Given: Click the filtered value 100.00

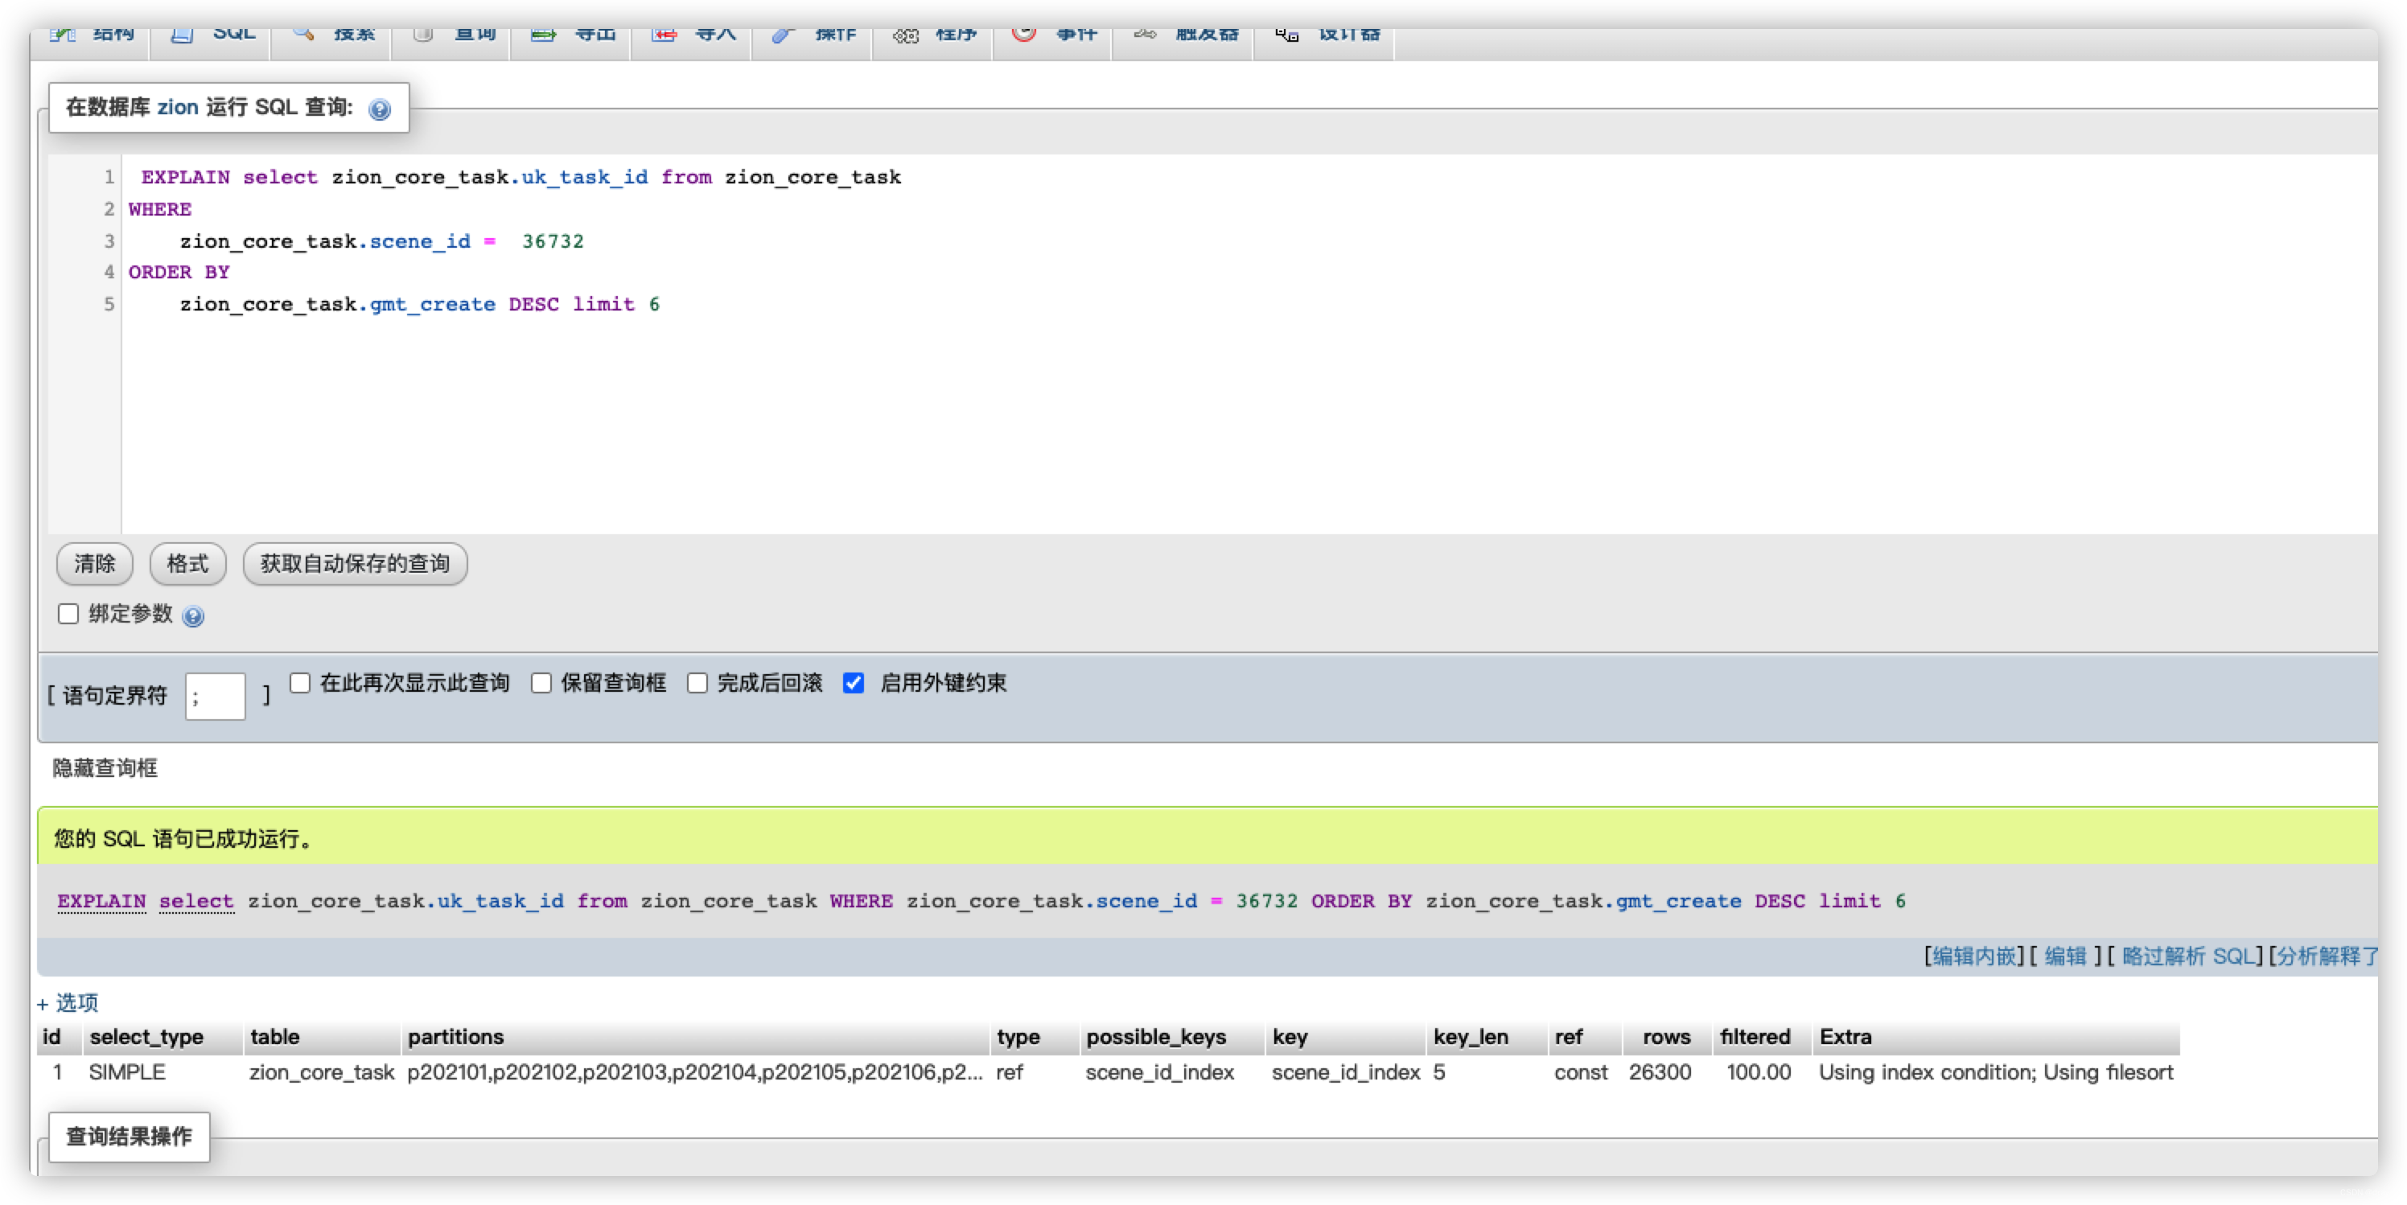Looking at the screenshot, I should (1759, 1072).
